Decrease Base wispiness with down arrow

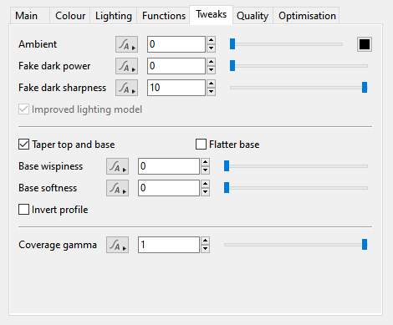tap(206, 170)
